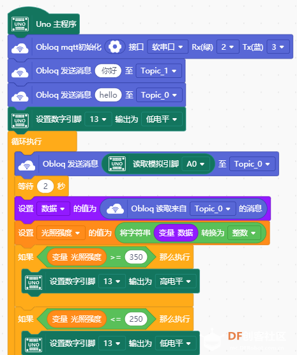
Task: Open the first 低电平 output dropdown above loop
Action: pos(162,119)
